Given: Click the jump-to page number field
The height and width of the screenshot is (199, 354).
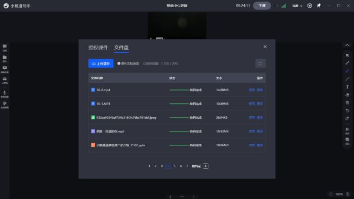Looking at the screenshot, I should point(205,166).
